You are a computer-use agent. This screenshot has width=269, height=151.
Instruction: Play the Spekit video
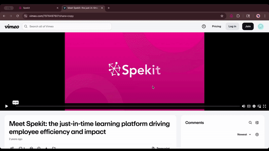coord(6,106)
